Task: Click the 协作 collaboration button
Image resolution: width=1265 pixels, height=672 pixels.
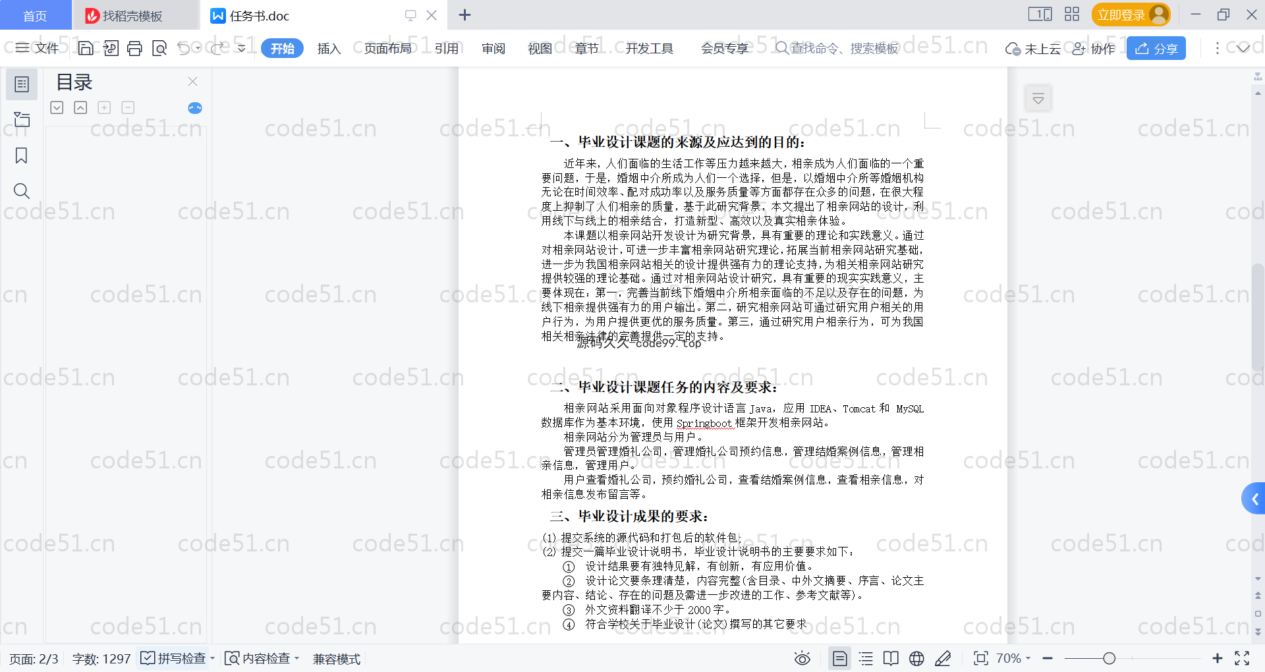Action: tap(1094, 48)
